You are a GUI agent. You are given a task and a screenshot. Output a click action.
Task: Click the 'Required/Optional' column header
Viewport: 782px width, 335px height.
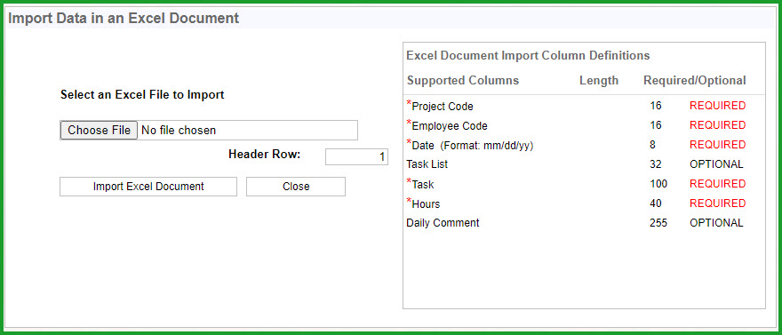(x=695, y=81)
